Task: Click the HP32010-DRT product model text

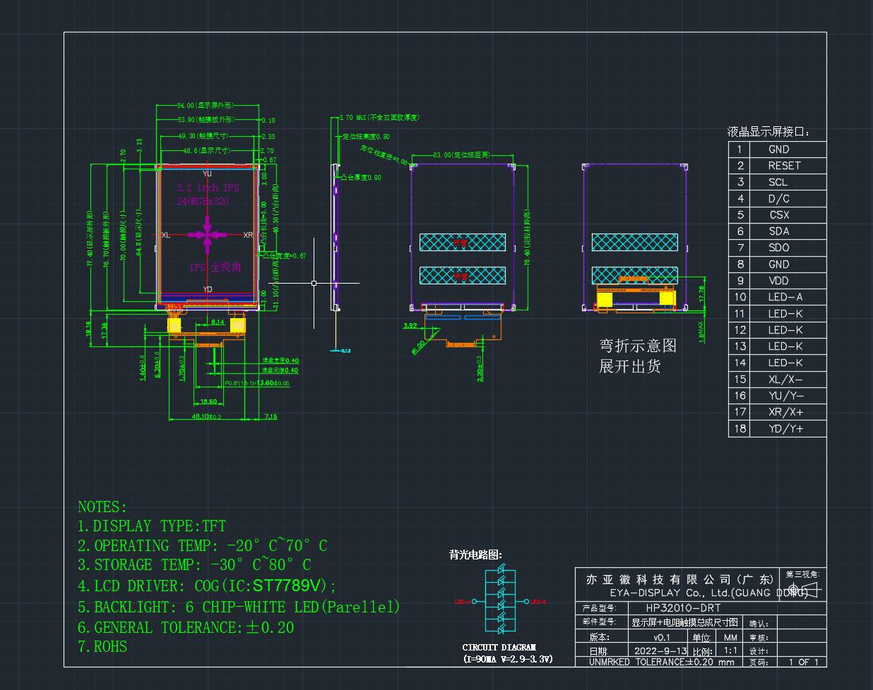Action: [x=684, y=607]
